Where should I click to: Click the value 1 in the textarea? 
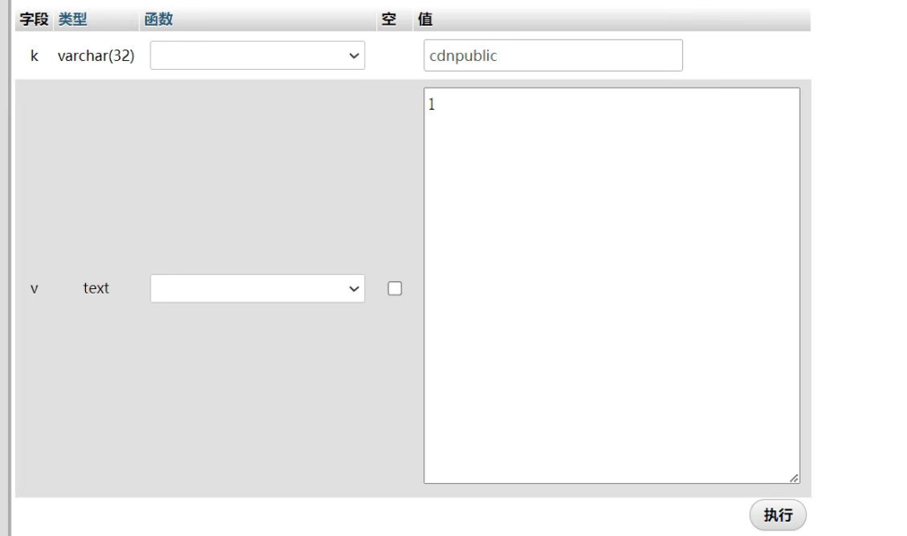click(x=432, y=105)
